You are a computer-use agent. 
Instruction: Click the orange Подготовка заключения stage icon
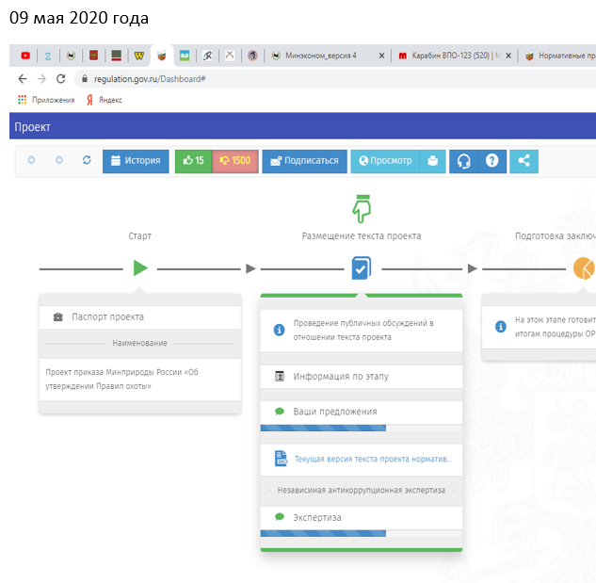click(x=585, y=268)
